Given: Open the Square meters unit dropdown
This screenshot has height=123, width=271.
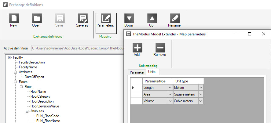Looking at the screenshot, I should (x=201, y=94).
